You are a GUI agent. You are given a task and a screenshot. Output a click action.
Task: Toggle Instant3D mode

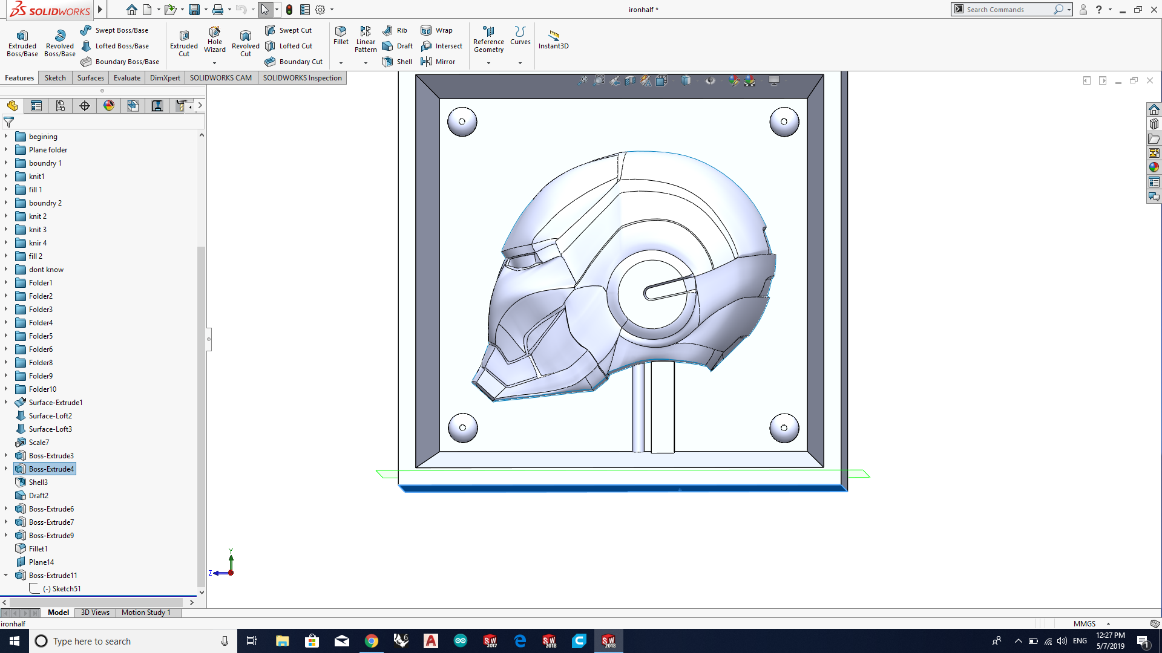pyautogui.click(x=553, y=39)
